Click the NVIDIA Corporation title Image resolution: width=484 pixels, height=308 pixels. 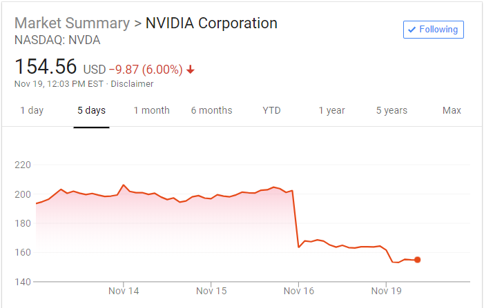tap(211, 23)
